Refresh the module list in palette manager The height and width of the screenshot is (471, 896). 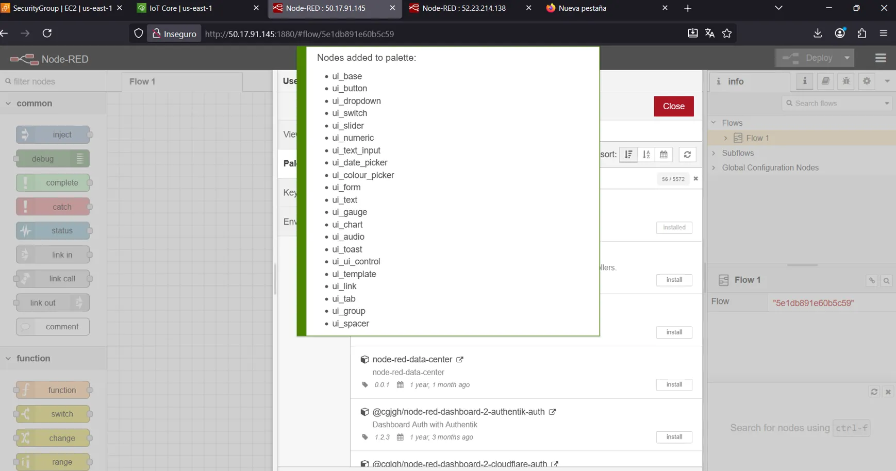point(687,155)
